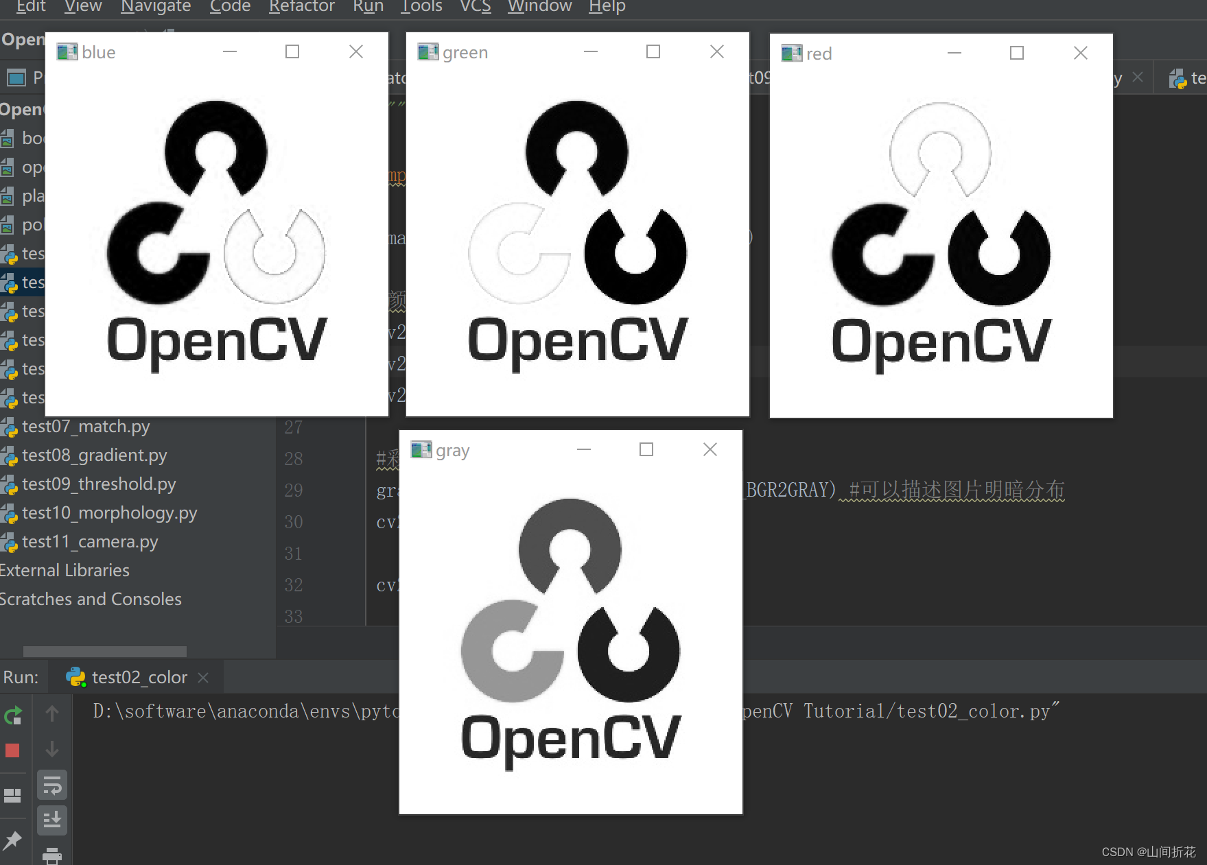
Task: Open the Edit menu
Action: [x=31, y=7]
